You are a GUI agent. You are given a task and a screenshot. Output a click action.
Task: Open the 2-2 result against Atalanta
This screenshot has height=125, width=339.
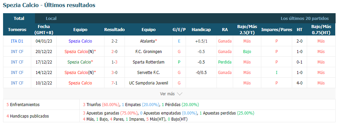[x=114, y=41]
